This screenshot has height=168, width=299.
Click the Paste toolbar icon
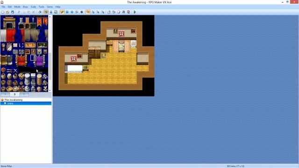click(x=28, y=12)
